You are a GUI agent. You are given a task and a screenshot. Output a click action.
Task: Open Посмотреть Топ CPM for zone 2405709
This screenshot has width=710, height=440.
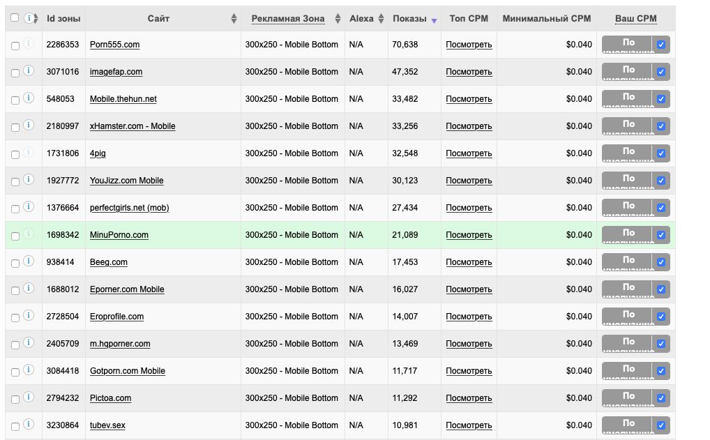tap(469, 344)
